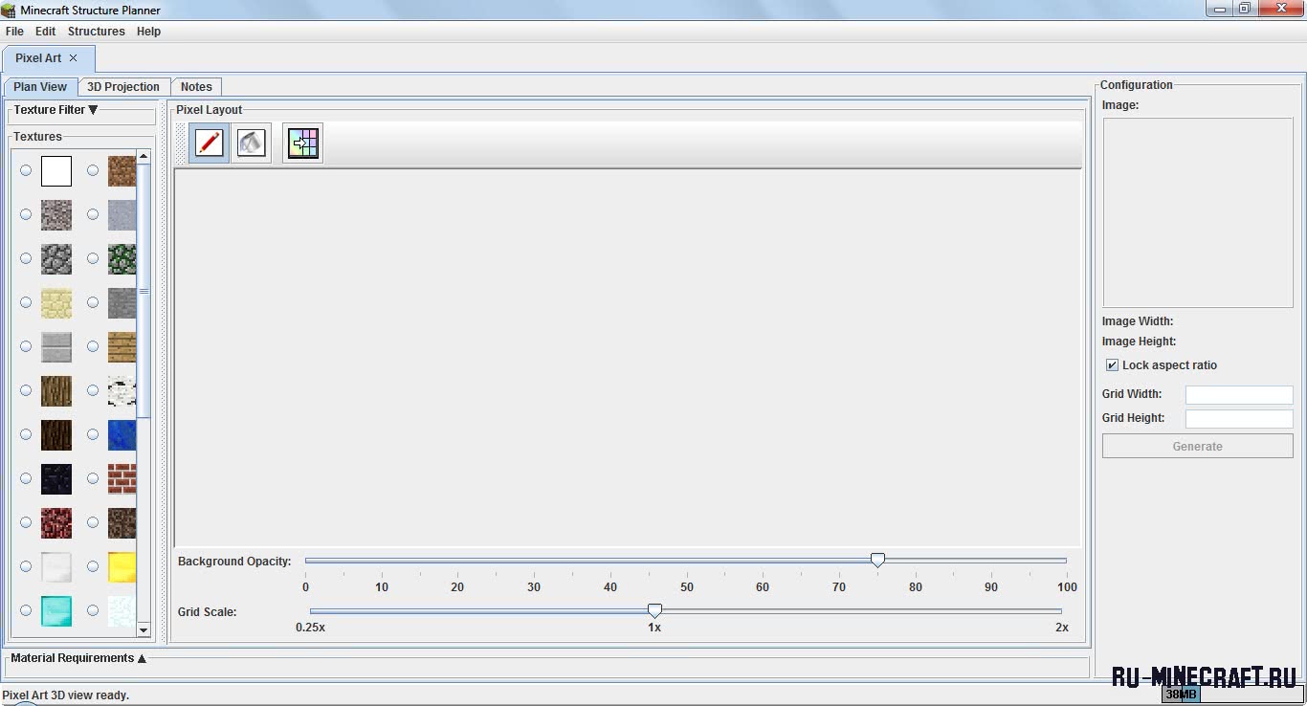
Task: Pick the blue lapis block texture
Action: (x=122, y=435)
